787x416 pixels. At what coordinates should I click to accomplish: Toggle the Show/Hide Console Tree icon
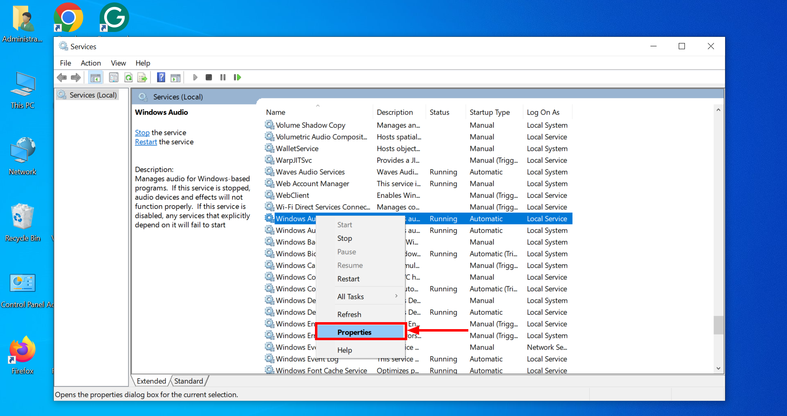96,77
